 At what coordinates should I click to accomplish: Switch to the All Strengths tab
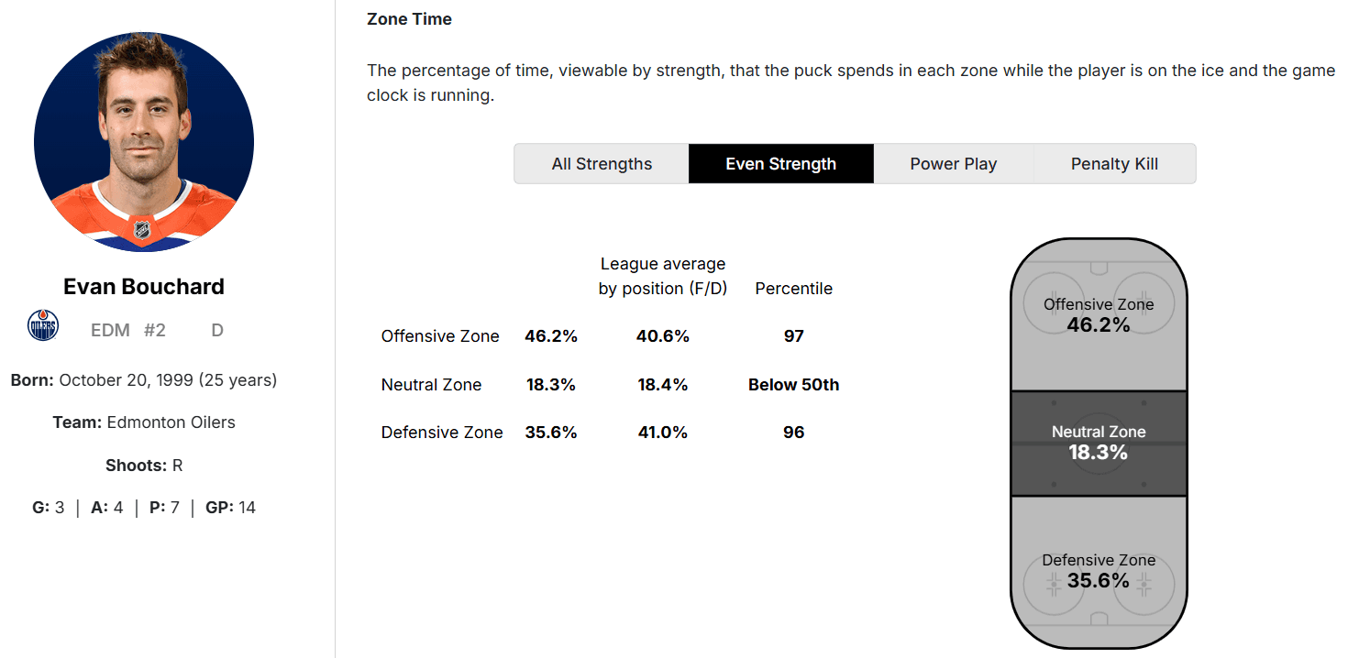[602, 164]
